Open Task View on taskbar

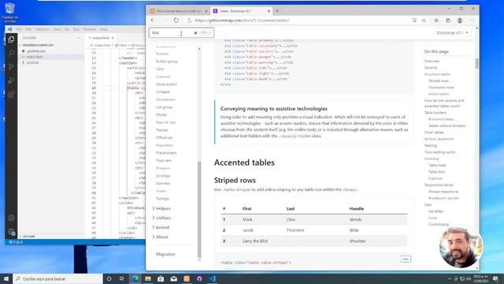click(x=122, y=278)
